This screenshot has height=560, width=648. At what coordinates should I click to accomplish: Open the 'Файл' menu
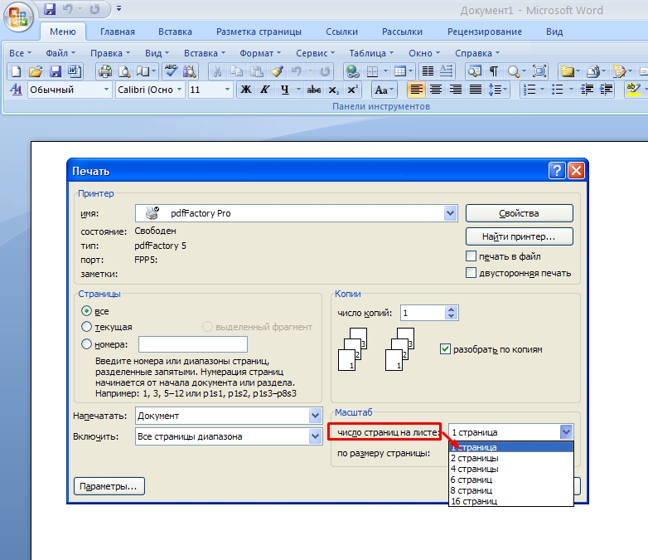(60, 53)
